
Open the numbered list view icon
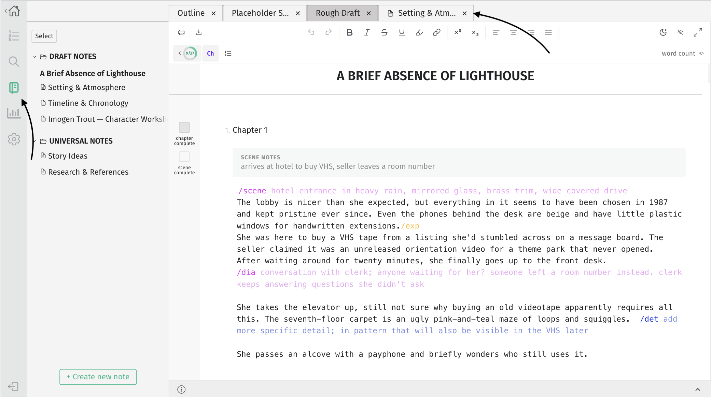[228, 53]
